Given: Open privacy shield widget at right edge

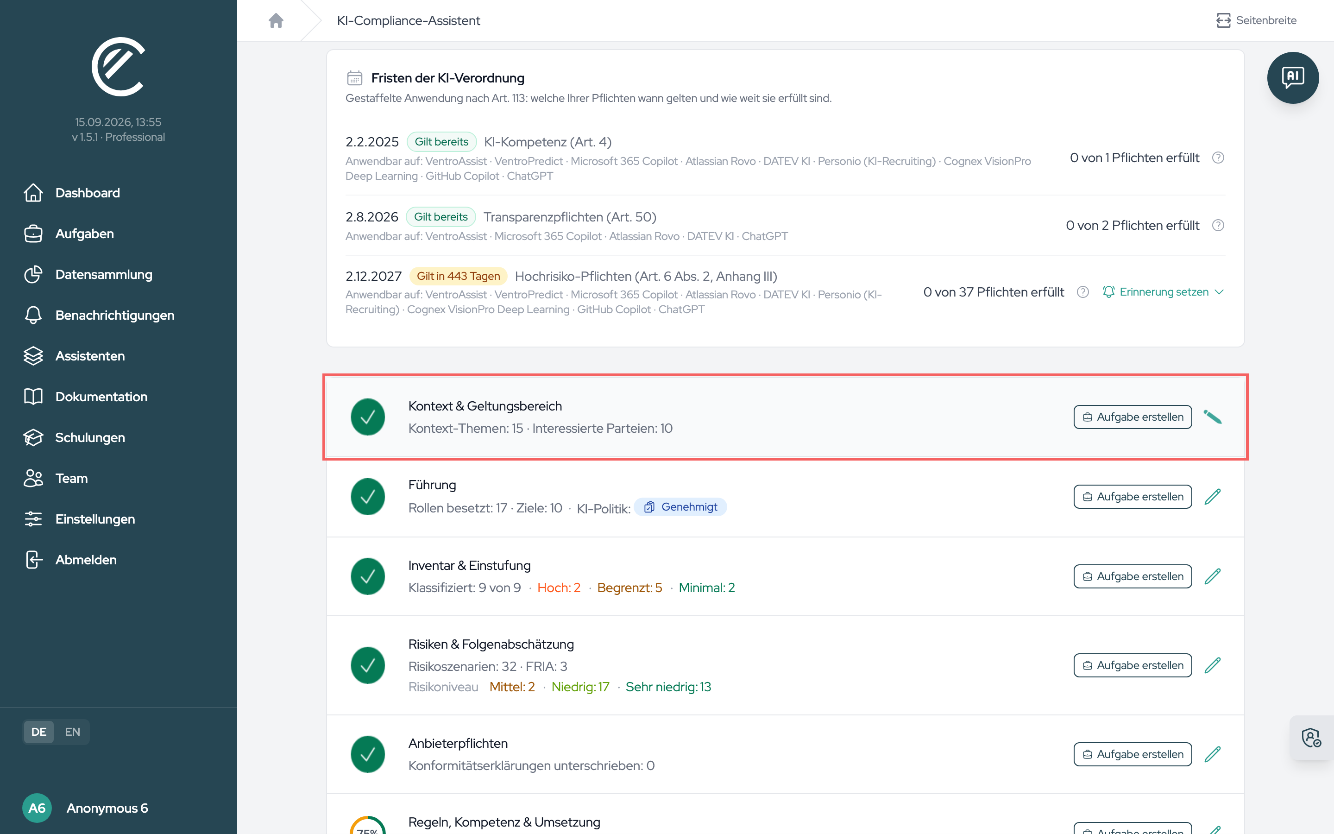Looking at the screenshot, I should (x=1311, y=738).
